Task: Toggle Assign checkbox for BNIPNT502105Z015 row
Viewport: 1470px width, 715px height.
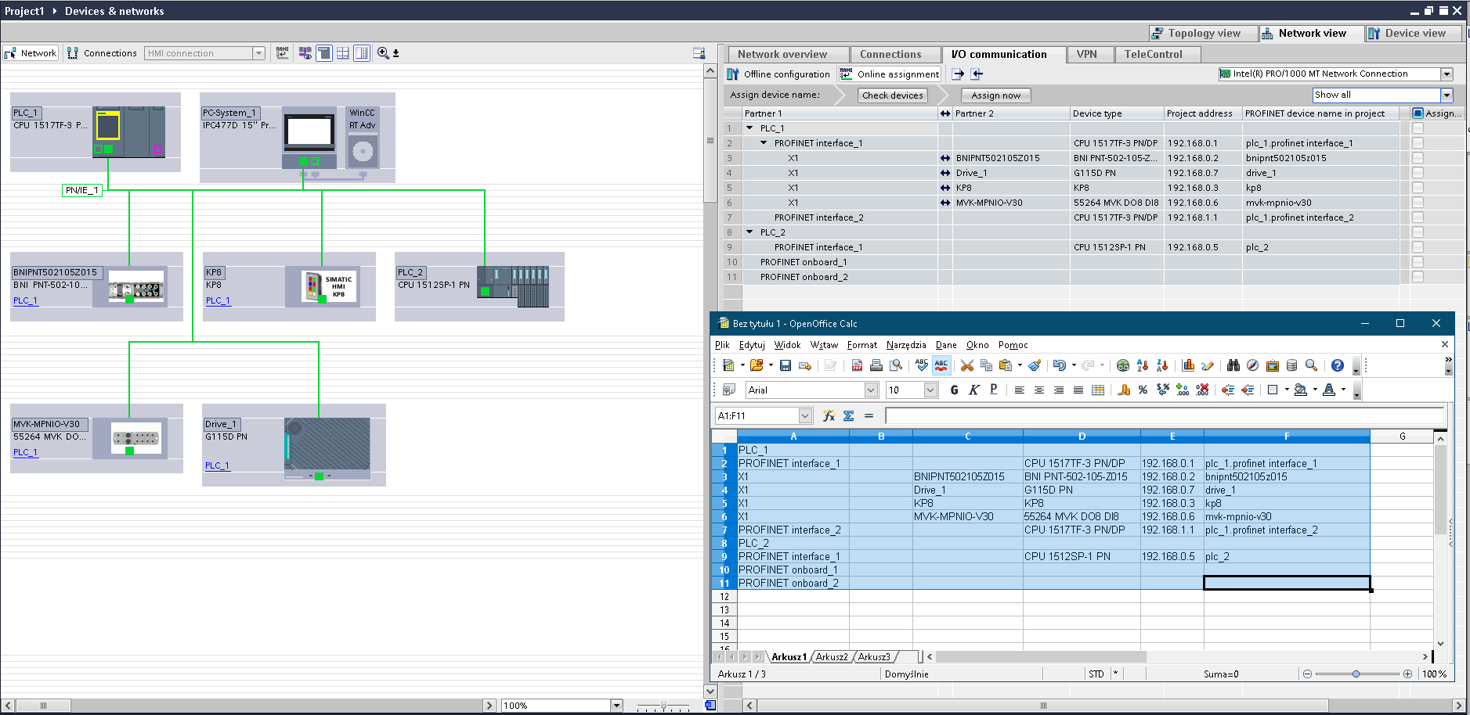Action: click(1418, 158)
